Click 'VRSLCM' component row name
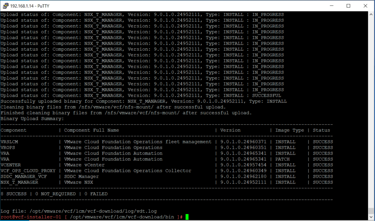This screenshot has width=375, height=221. point(9,142)
